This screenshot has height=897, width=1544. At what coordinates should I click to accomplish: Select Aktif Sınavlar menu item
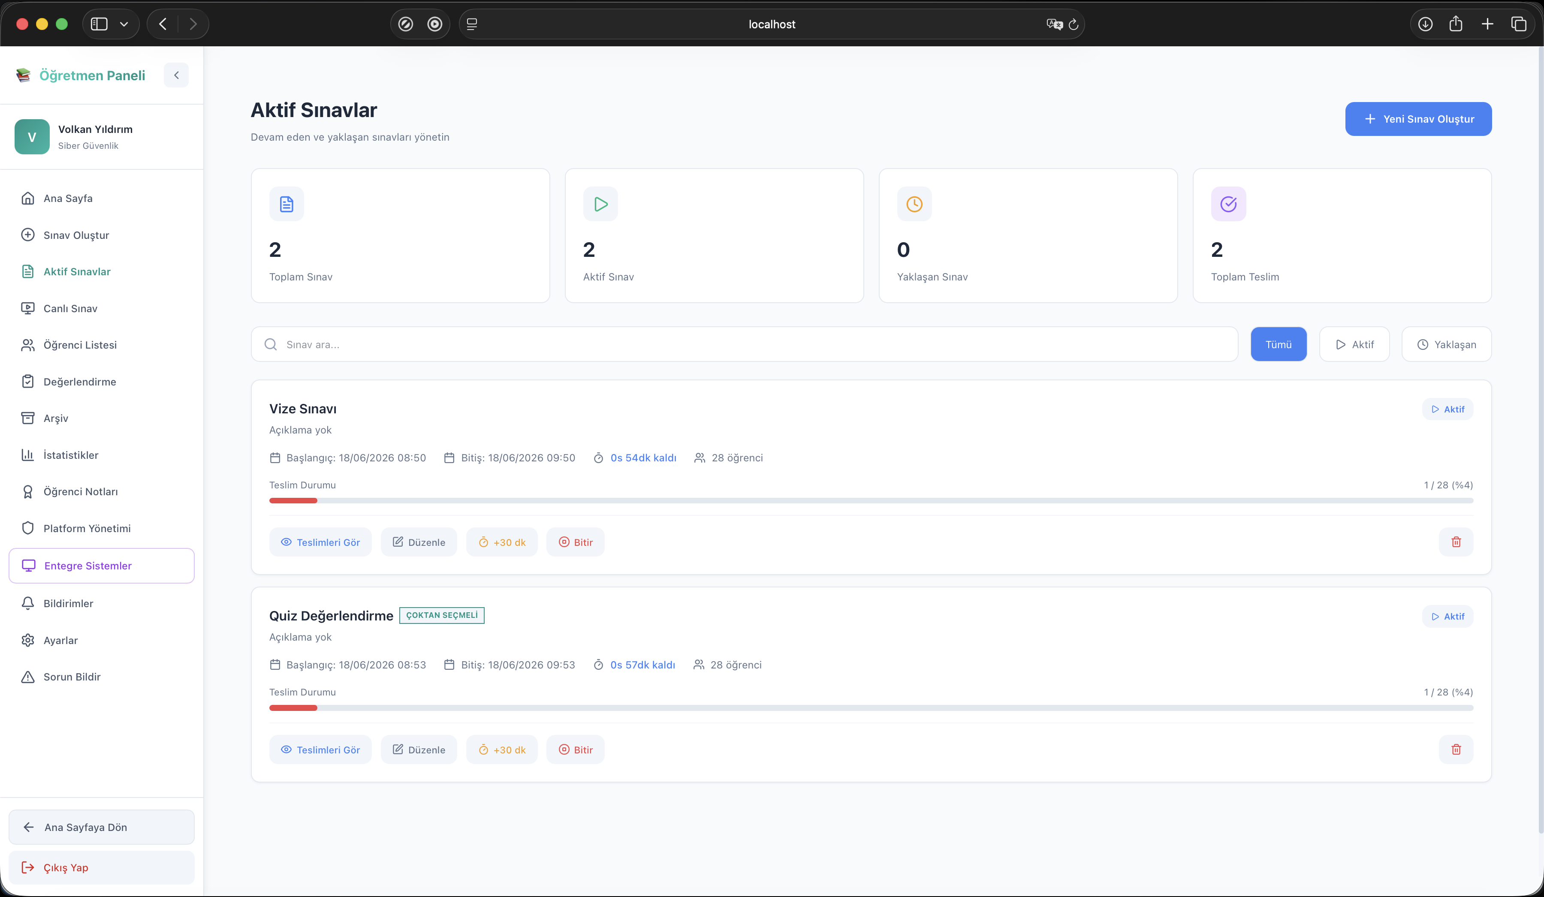[102, 271]
